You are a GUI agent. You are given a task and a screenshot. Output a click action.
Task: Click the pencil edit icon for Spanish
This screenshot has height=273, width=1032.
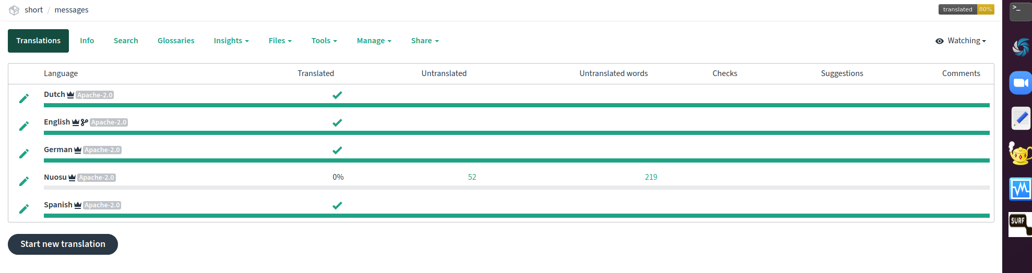click(24, 209)
